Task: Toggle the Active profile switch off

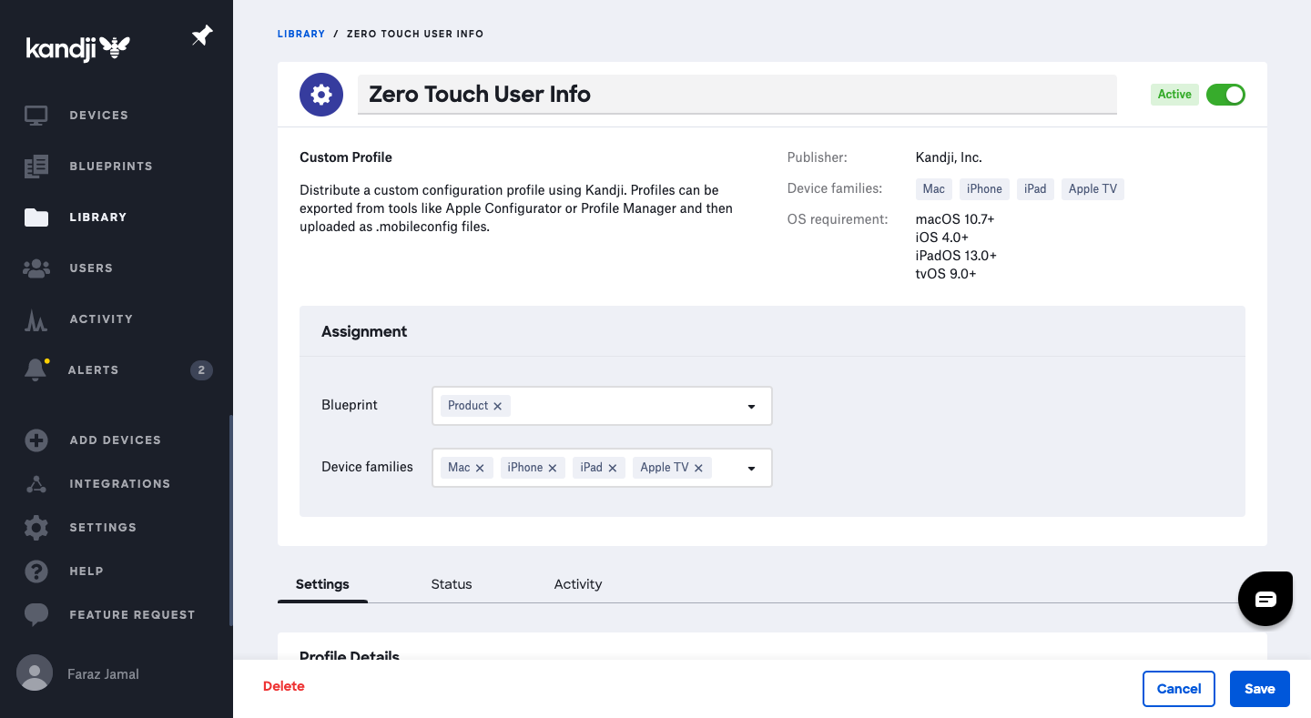Action: click(1225, 95)
